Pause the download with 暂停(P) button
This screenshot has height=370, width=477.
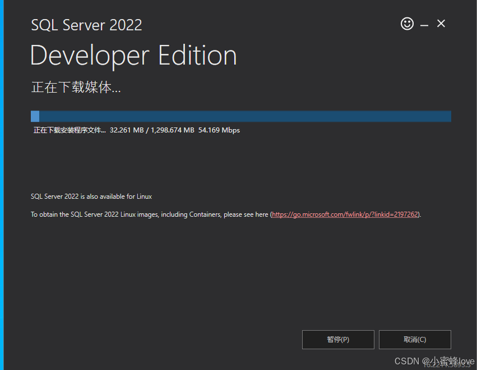click(x=338, y=339)
